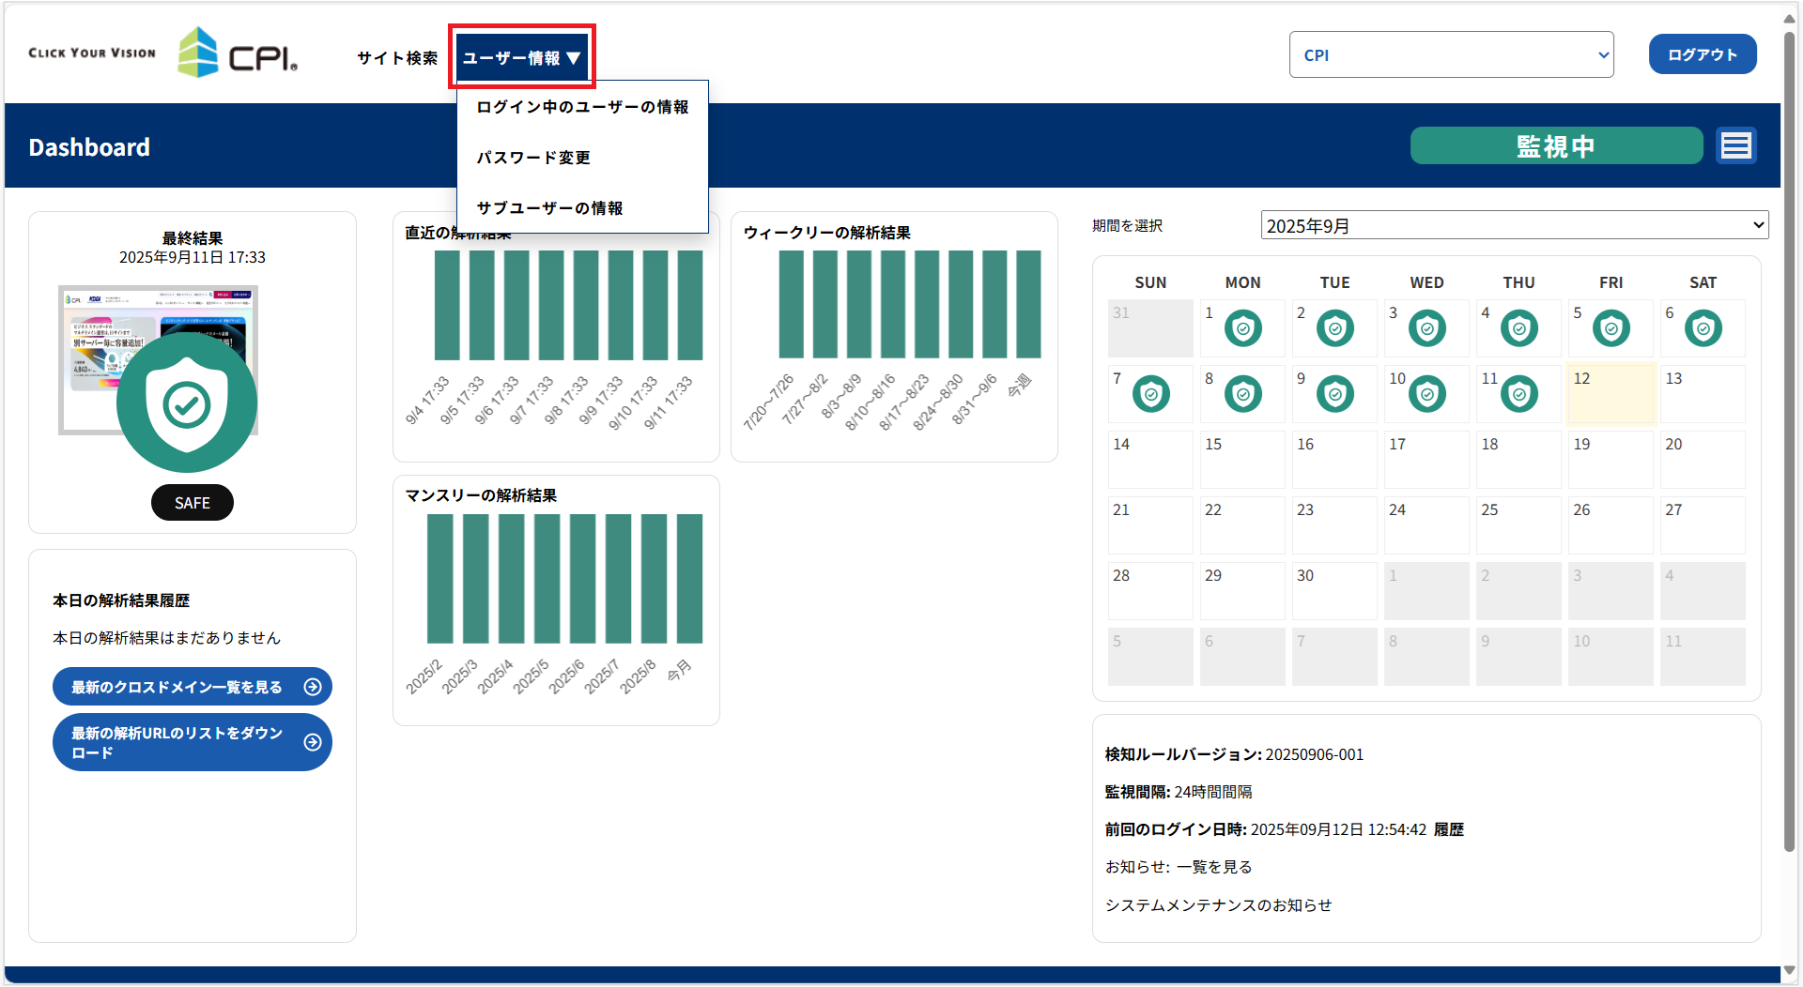Screen dimensions: 1803x987
Task: Open the 履歴 login history link
Action: tap(1449, 829)
